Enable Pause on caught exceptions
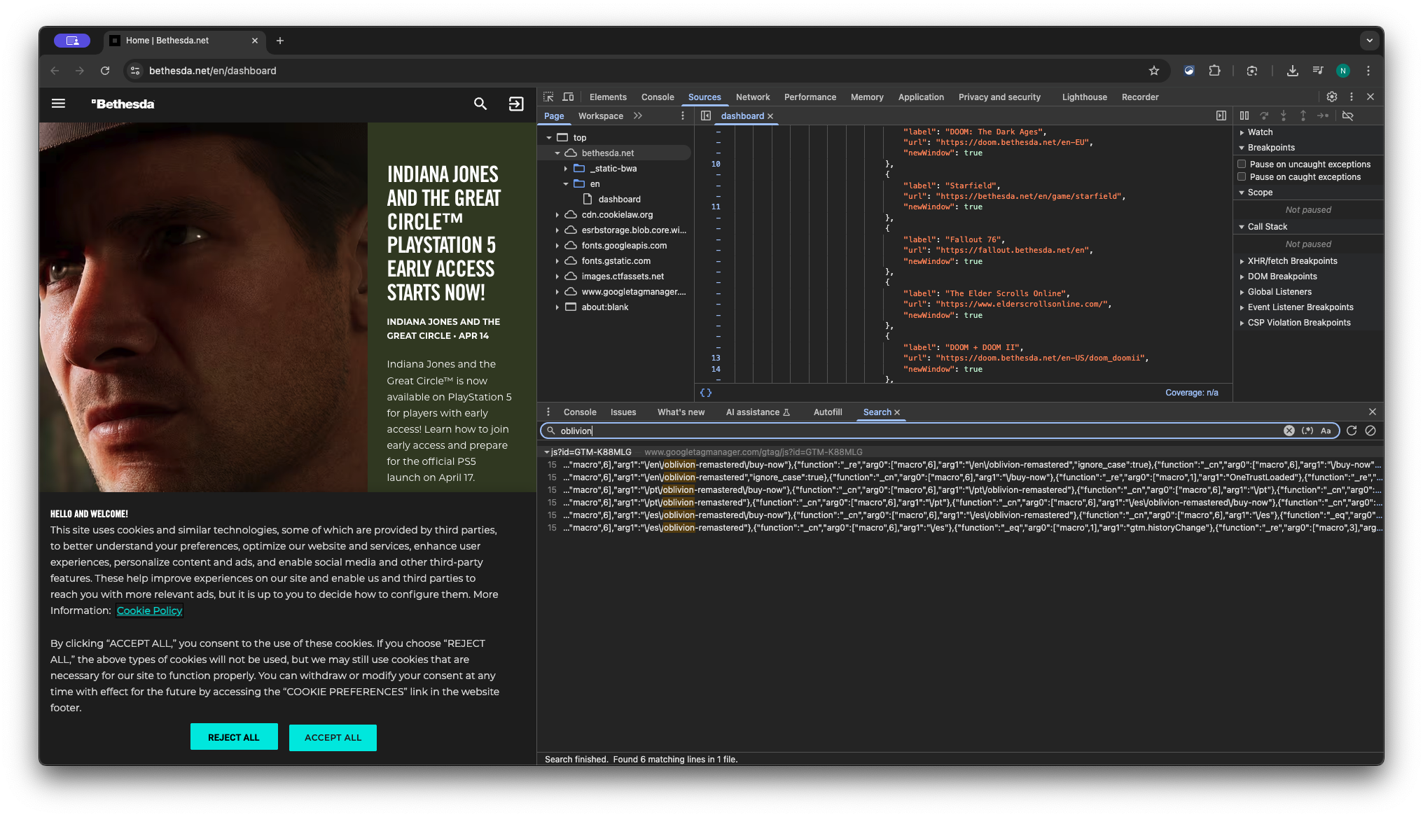 click(x=1242, y=176)
